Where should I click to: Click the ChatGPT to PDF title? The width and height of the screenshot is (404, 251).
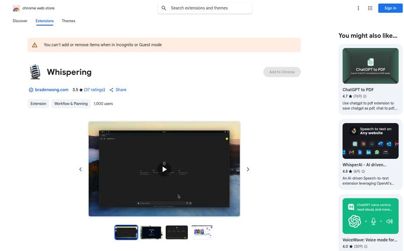[358, 90]
